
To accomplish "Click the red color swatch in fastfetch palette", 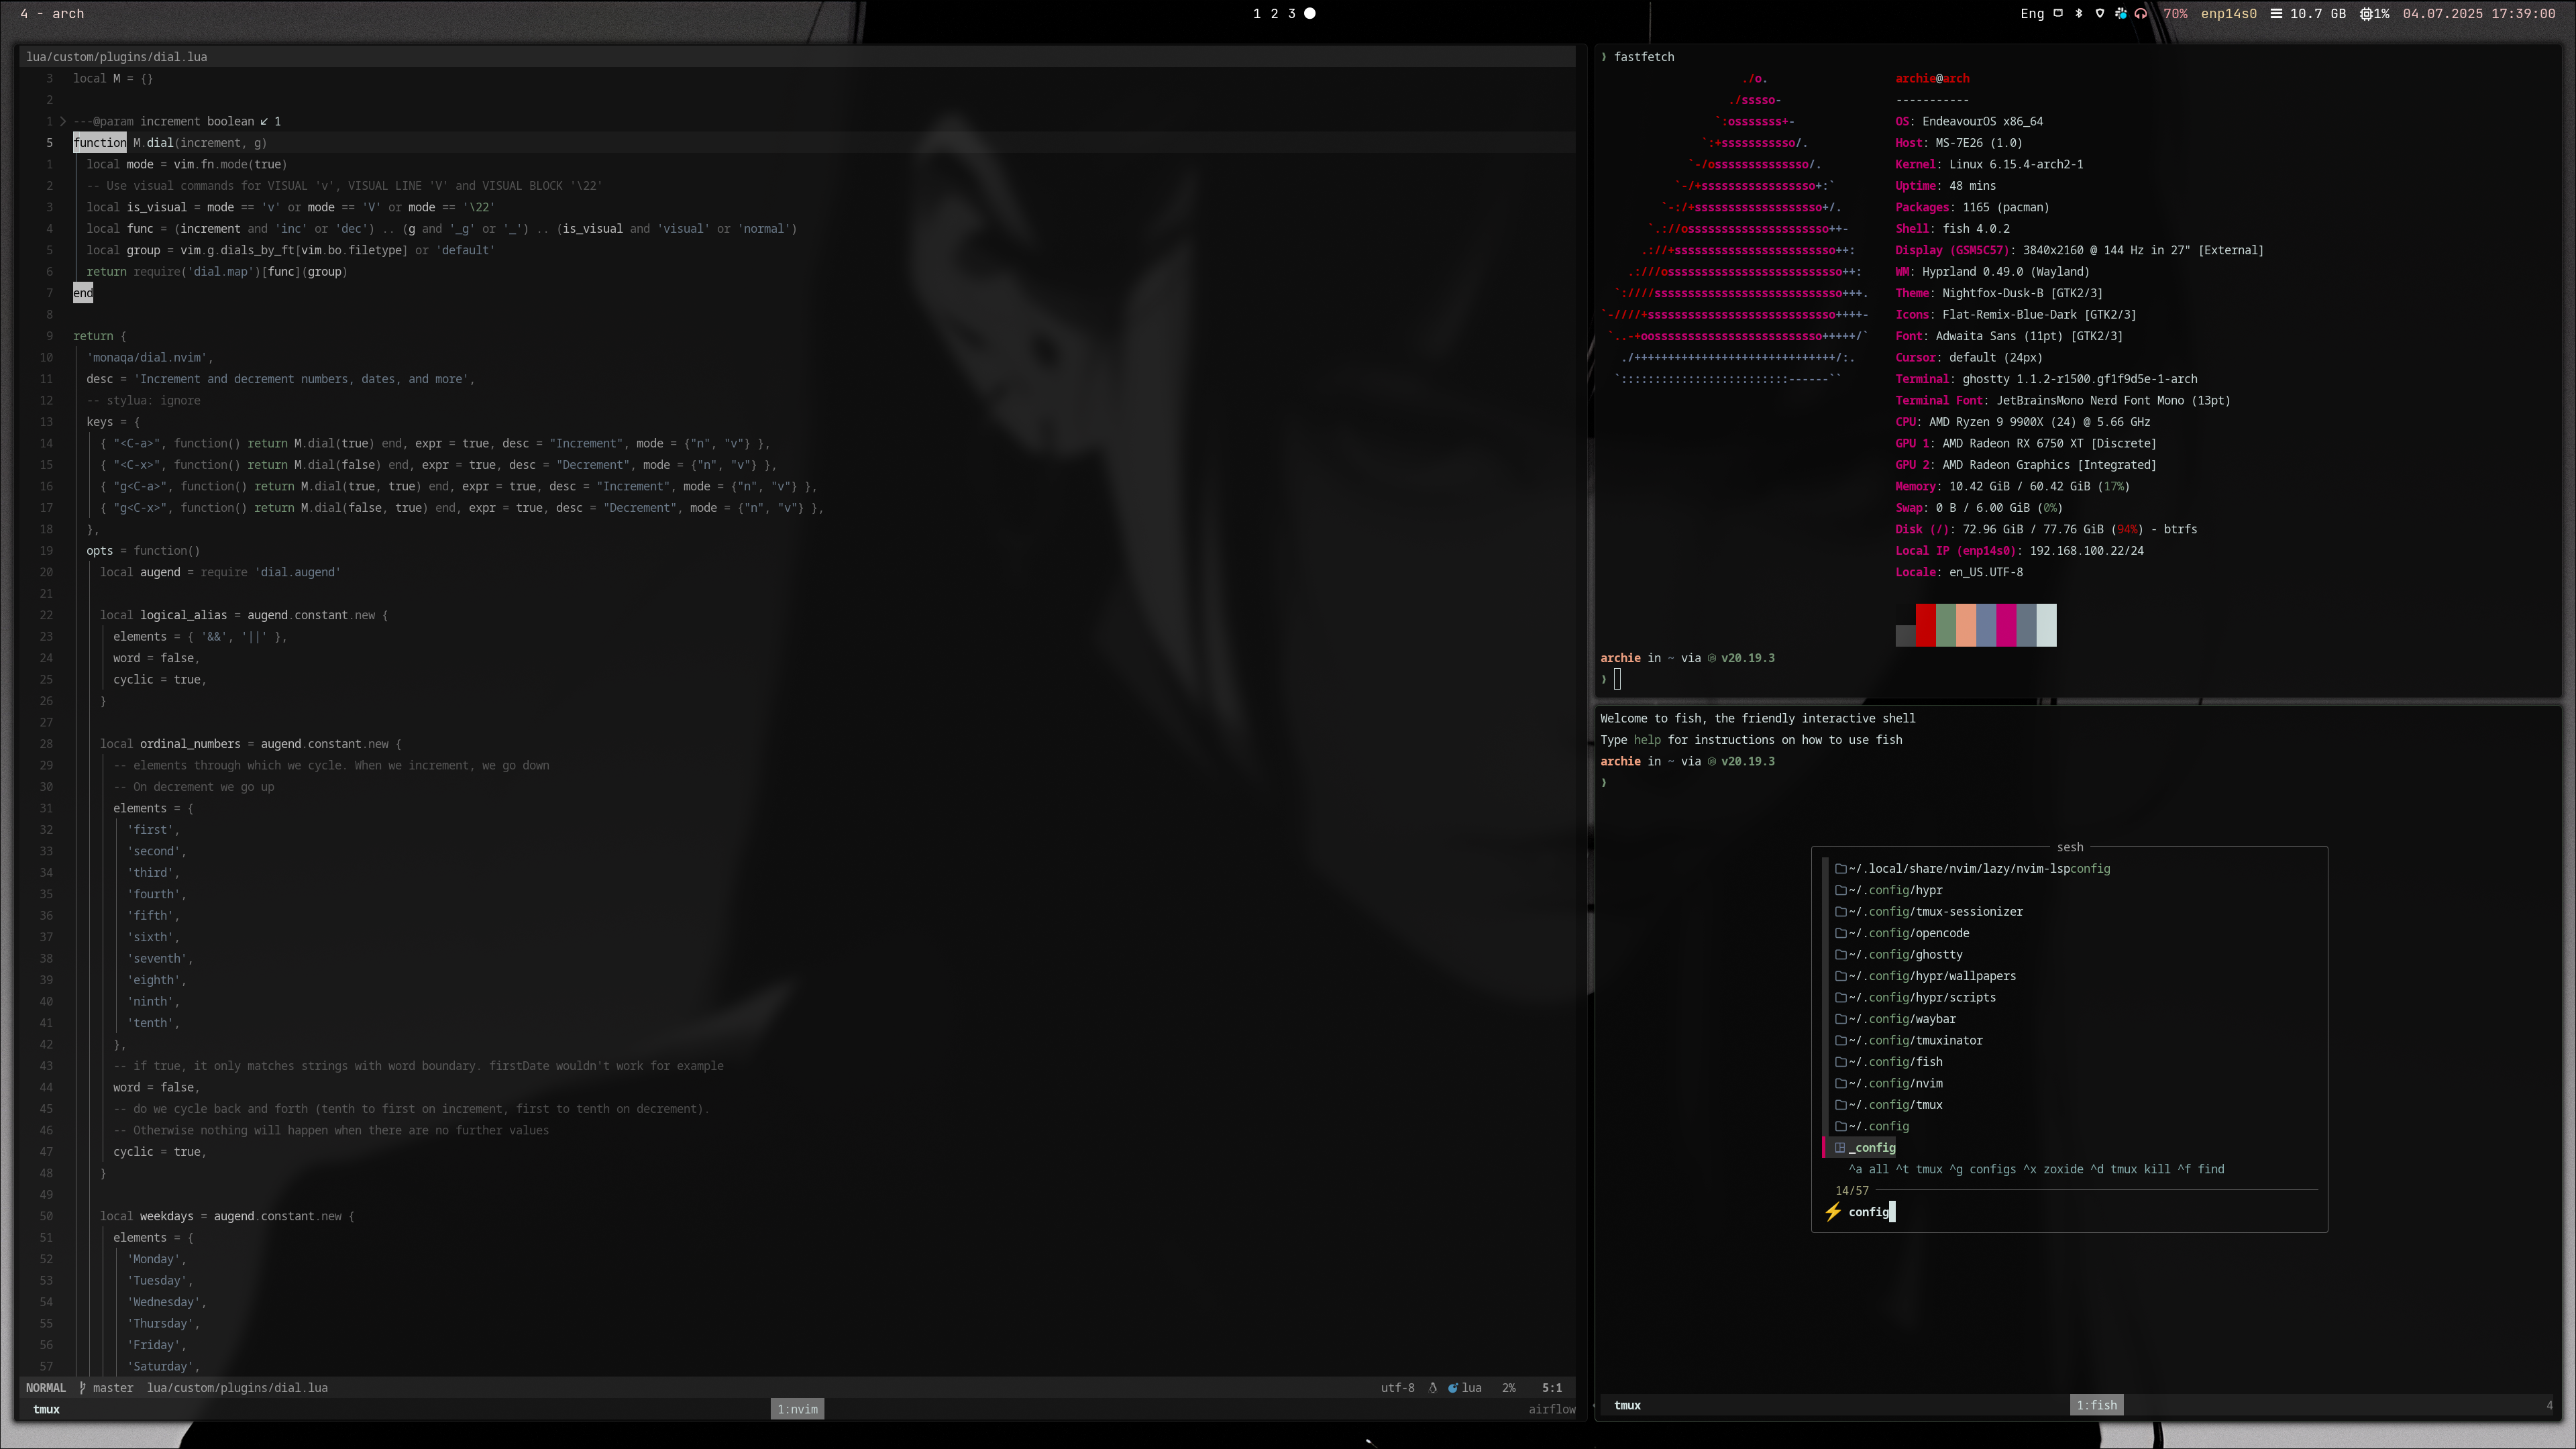I will pos(1925,625).
